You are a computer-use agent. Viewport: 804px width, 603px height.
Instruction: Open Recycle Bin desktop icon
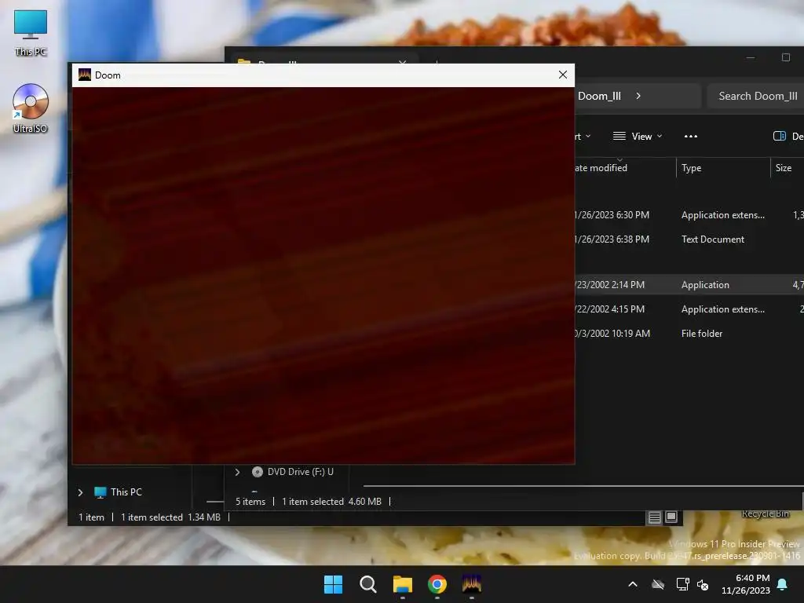coord(765,513)
